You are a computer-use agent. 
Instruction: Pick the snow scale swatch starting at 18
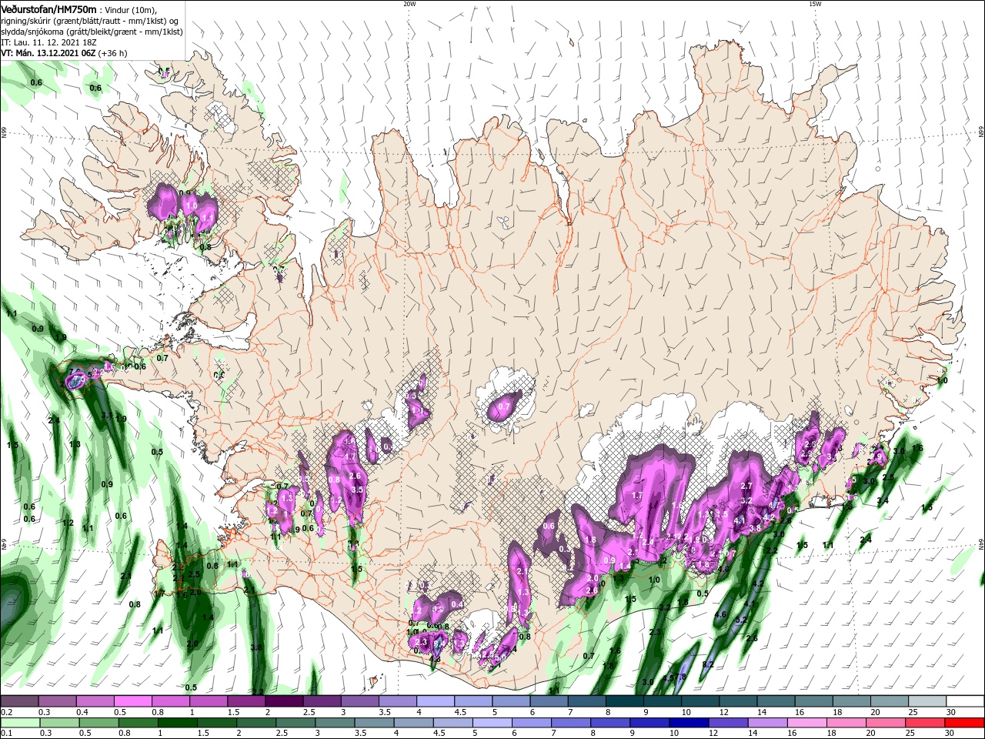(852, 701)
